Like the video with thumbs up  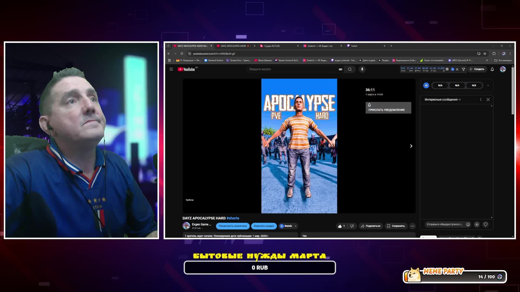click(340, 226)
